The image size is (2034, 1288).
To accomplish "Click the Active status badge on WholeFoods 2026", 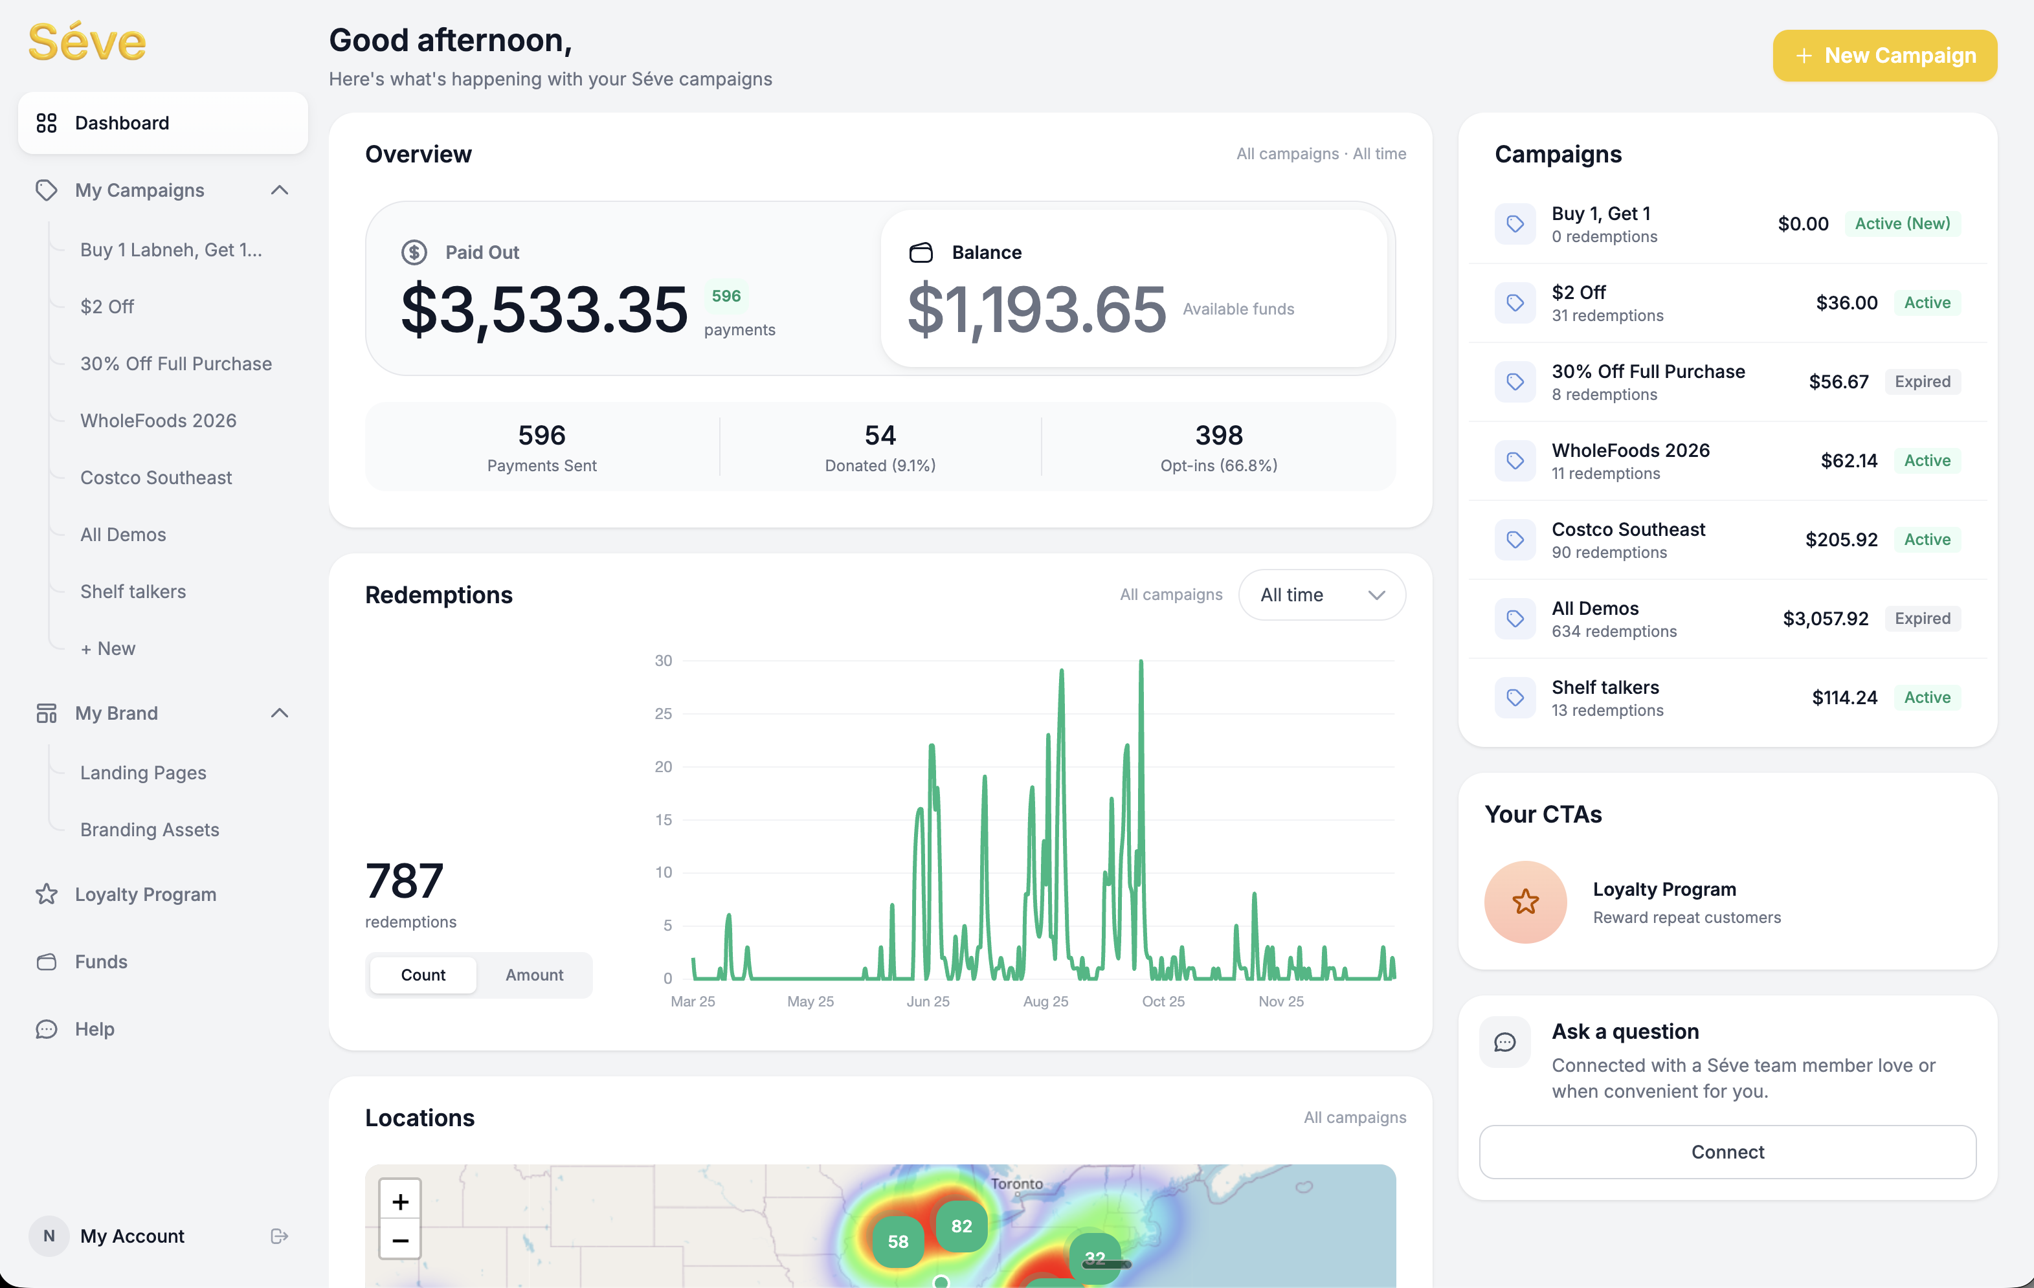I will (1927, 460).
